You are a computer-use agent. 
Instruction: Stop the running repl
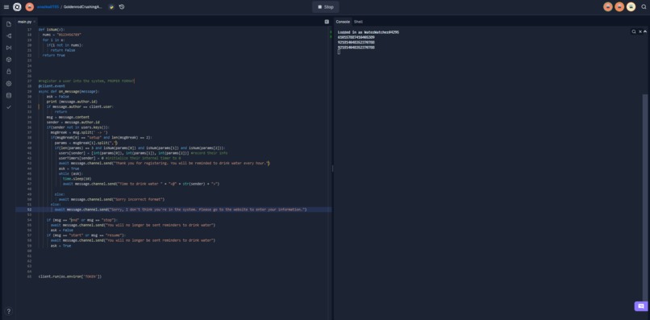(x=326, y=7)
